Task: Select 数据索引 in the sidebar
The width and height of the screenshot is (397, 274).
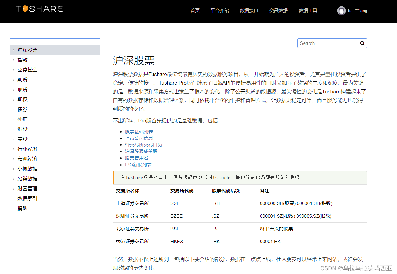Action: (x=27, y=198)
